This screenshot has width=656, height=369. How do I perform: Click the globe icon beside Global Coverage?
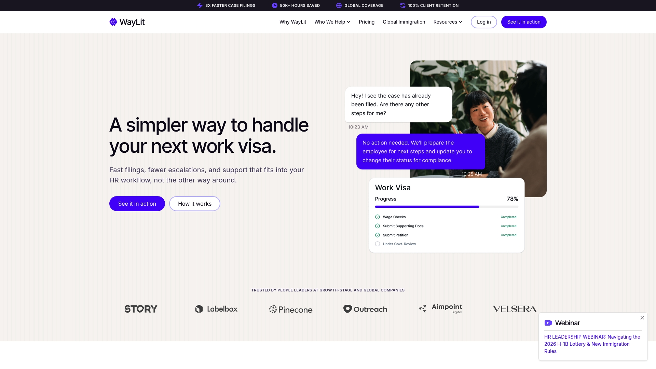click(x=339, y=5)
